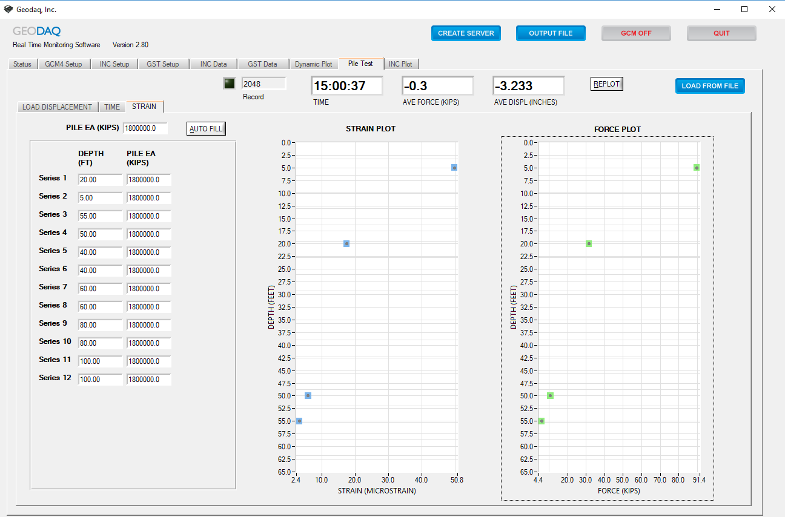785x517 pixels.
Task: Open the Status tab
Action: pos(22,64)
